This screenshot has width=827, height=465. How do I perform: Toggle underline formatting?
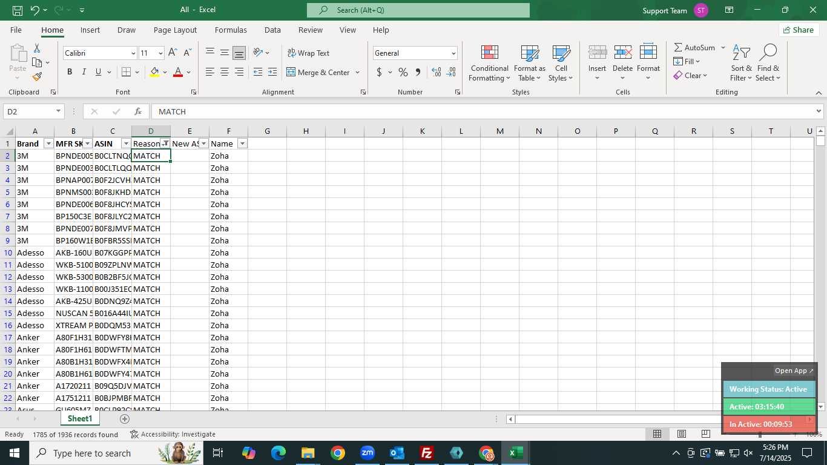(98, 72)
